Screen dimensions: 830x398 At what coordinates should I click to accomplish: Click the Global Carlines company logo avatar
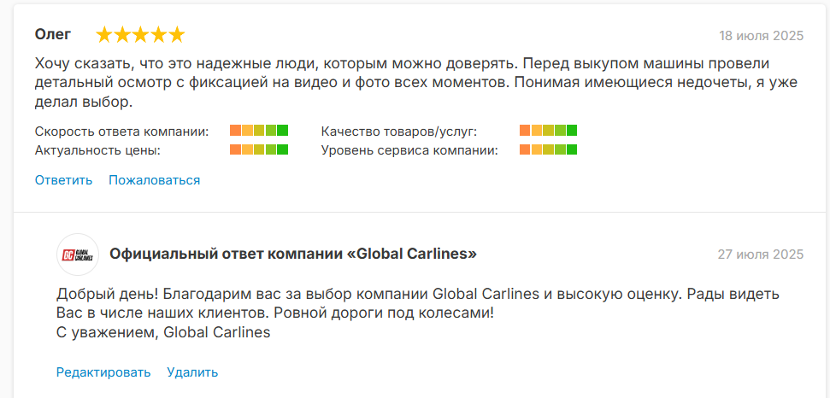(78, 255)
